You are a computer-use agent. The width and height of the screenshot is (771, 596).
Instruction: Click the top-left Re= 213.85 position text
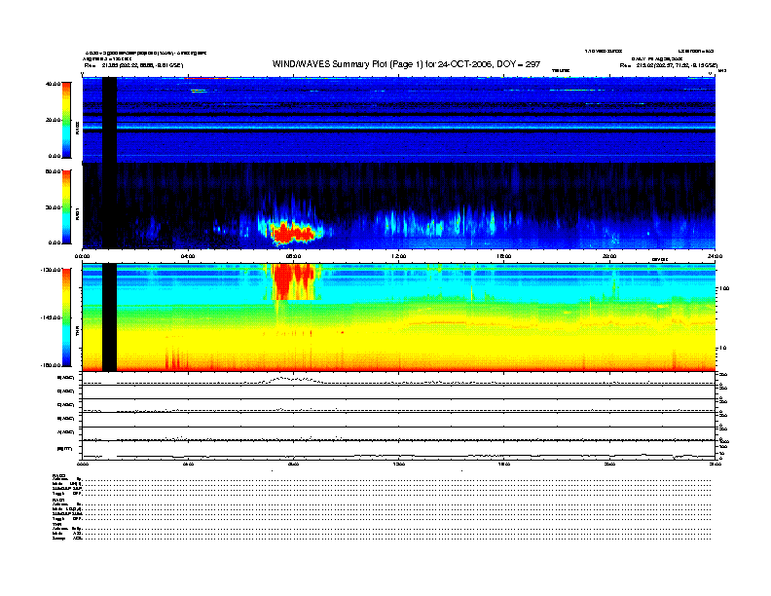click(x=133, y=65)
